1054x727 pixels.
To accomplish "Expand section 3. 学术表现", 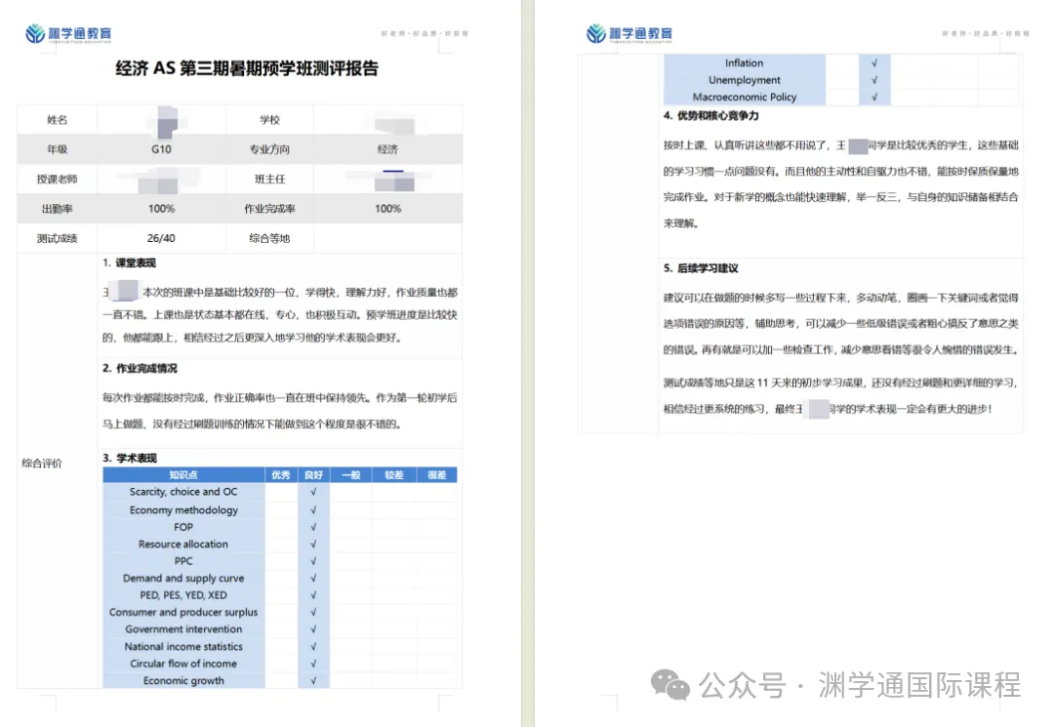I will coord(129,457).
